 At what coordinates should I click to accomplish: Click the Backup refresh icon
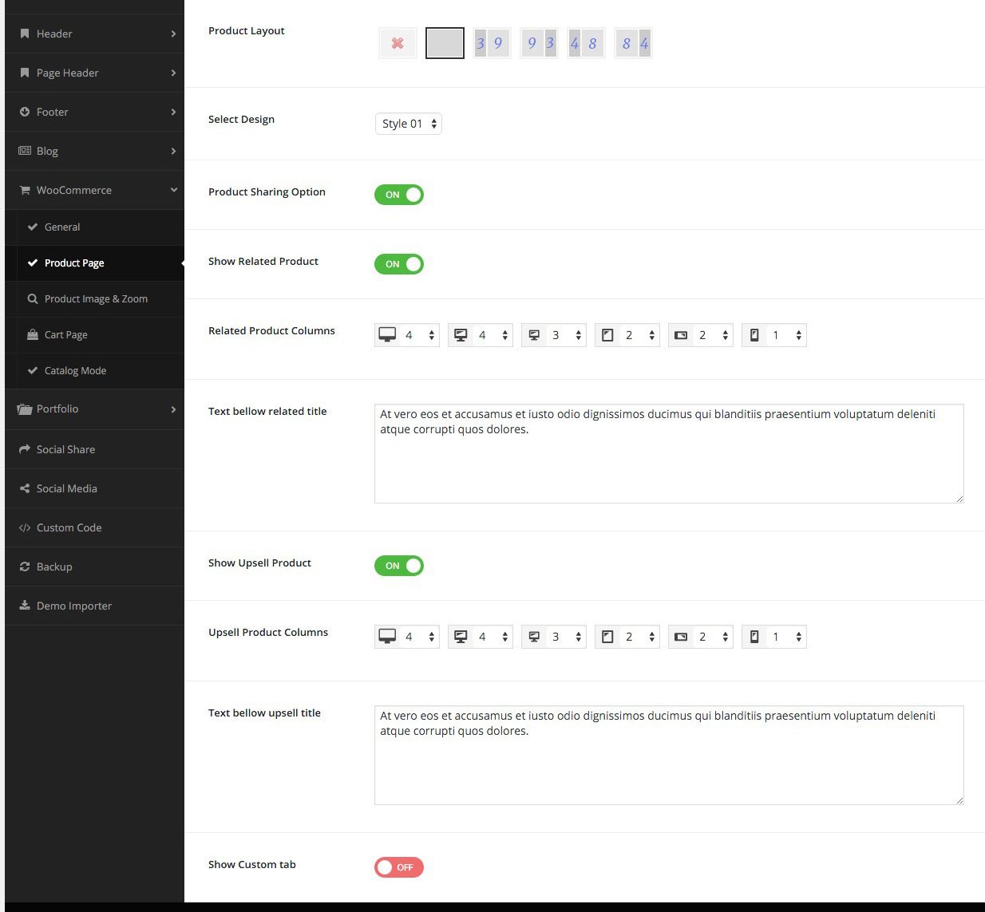click(25, 567)
